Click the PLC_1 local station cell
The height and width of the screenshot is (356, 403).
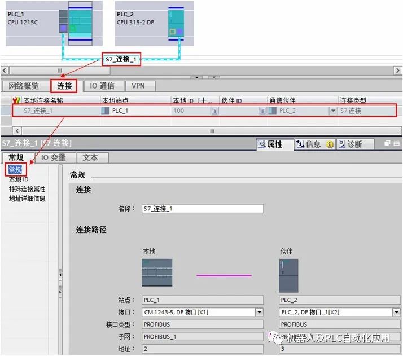pos(135,111)
